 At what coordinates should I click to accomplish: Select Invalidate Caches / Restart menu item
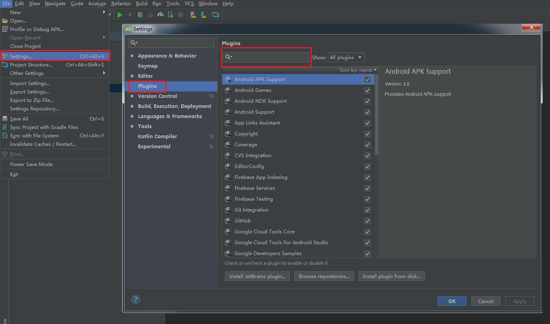(43, 144)
